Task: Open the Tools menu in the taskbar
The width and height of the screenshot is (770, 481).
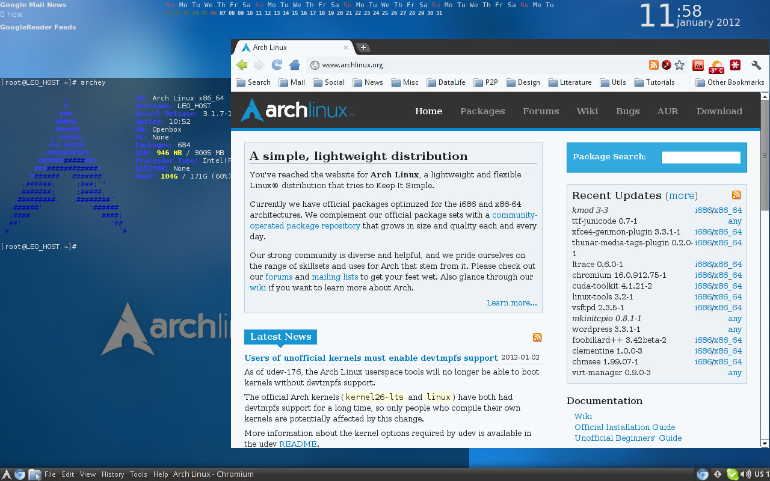Action: point(138,474)
